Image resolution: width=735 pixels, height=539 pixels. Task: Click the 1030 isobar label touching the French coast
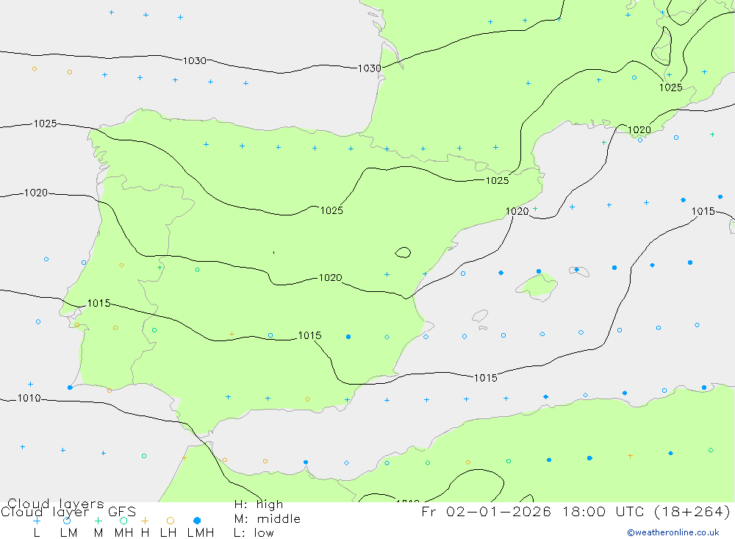370,68
